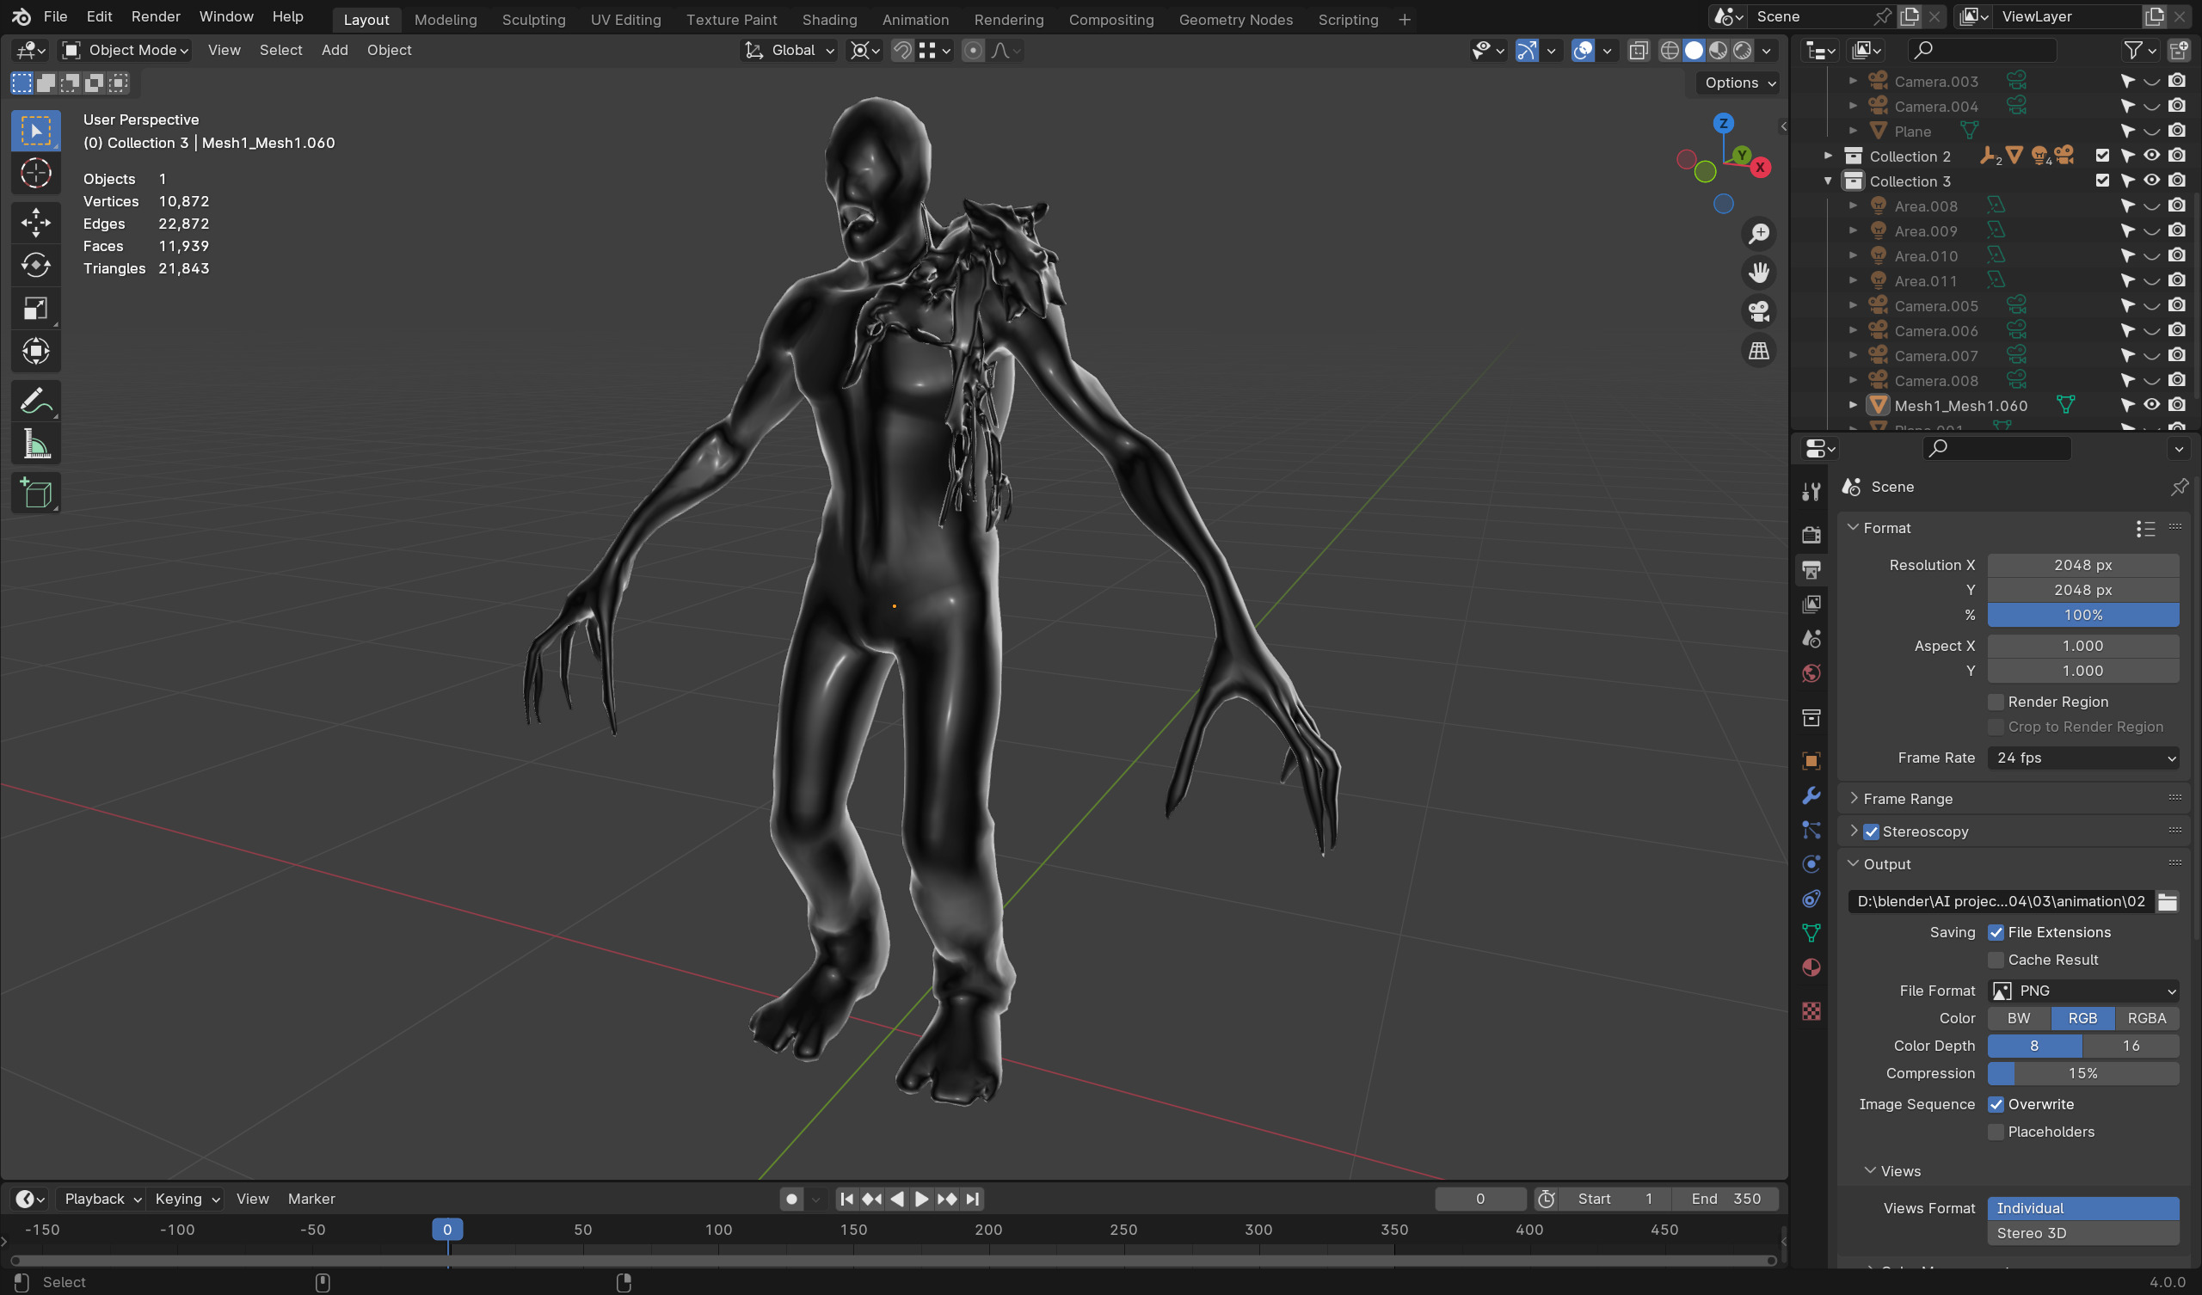
Task: Choose the Move tool
Action: point(36,222)
